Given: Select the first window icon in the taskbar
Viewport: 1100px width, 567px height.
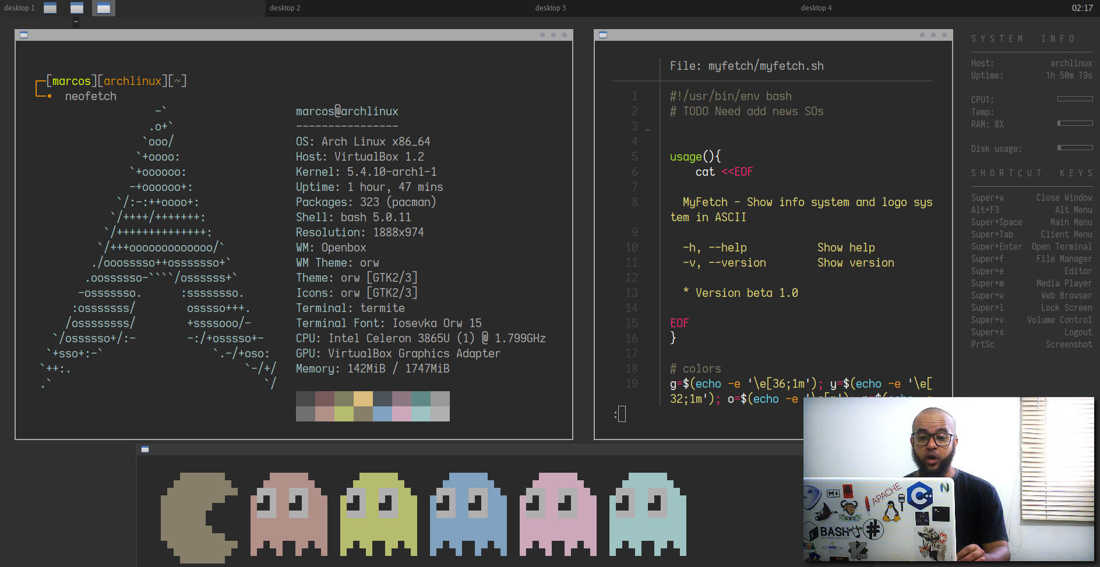Looking at the screenshot, I should click(50, 8).
